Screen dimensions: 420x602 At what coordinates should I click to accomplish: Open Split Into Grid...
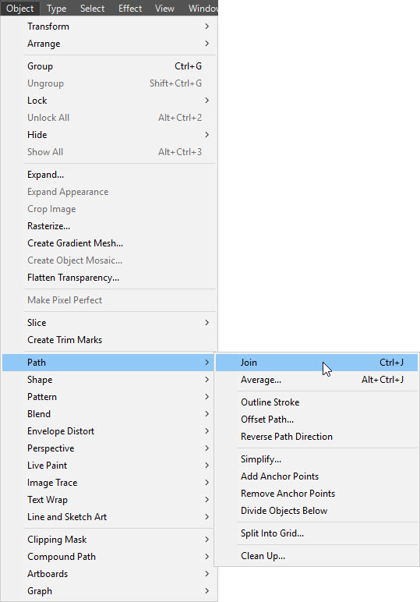click(316, 533)
